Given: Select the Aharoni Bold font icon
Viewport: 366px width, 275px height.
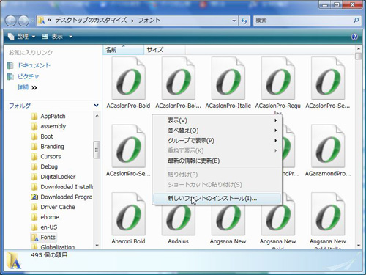Looking at the screenshot, I should tap(128, 214).
